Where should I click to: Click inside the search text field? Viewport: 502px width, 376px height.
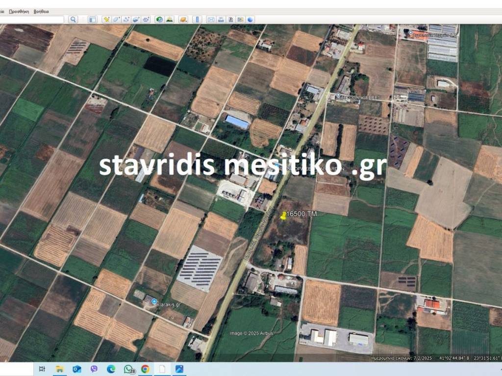click(x=32, y=20)
